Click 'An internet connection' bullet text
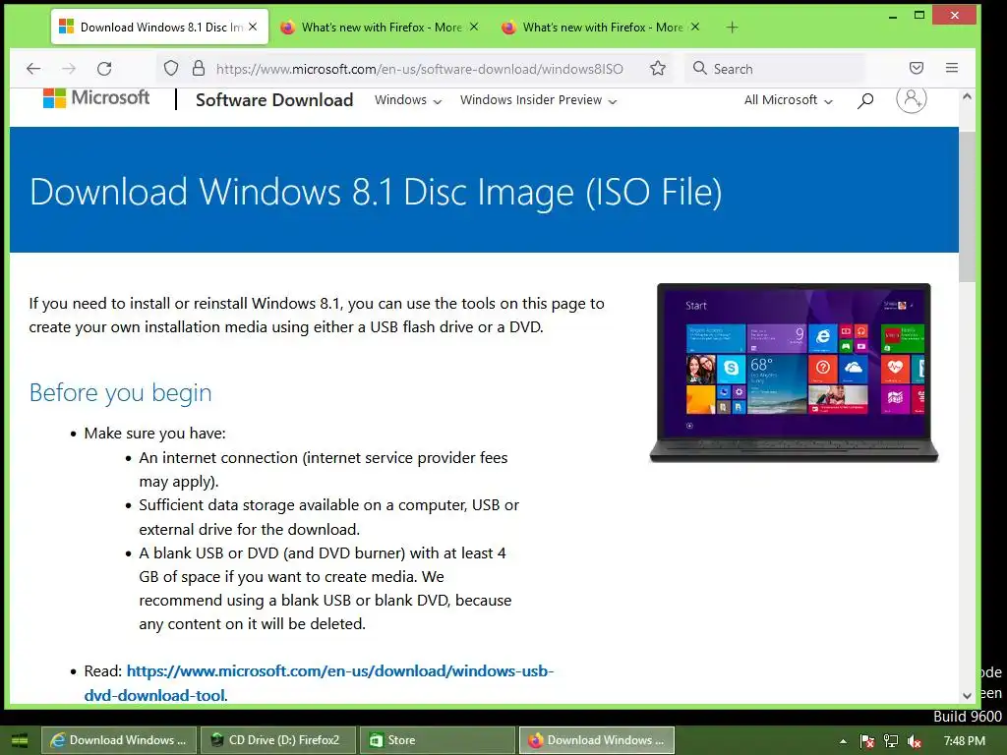 [x=323, y=469]
